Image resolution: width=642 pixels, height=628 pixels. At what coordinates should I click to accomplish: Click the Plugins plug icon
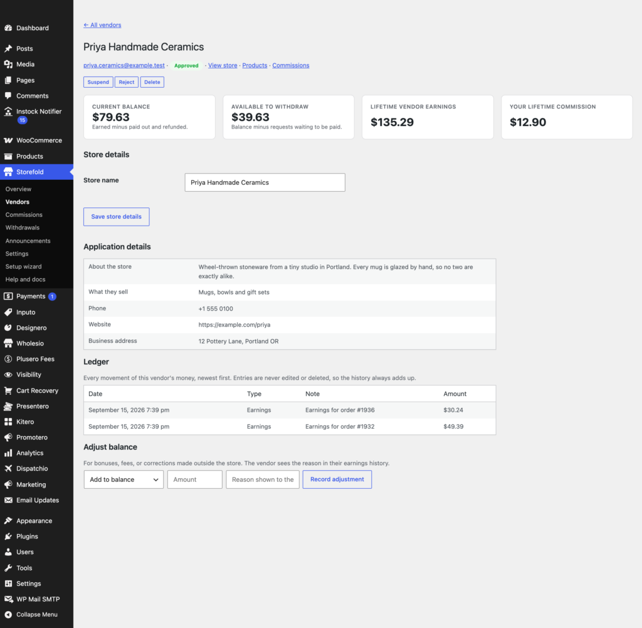coord(8,536)
